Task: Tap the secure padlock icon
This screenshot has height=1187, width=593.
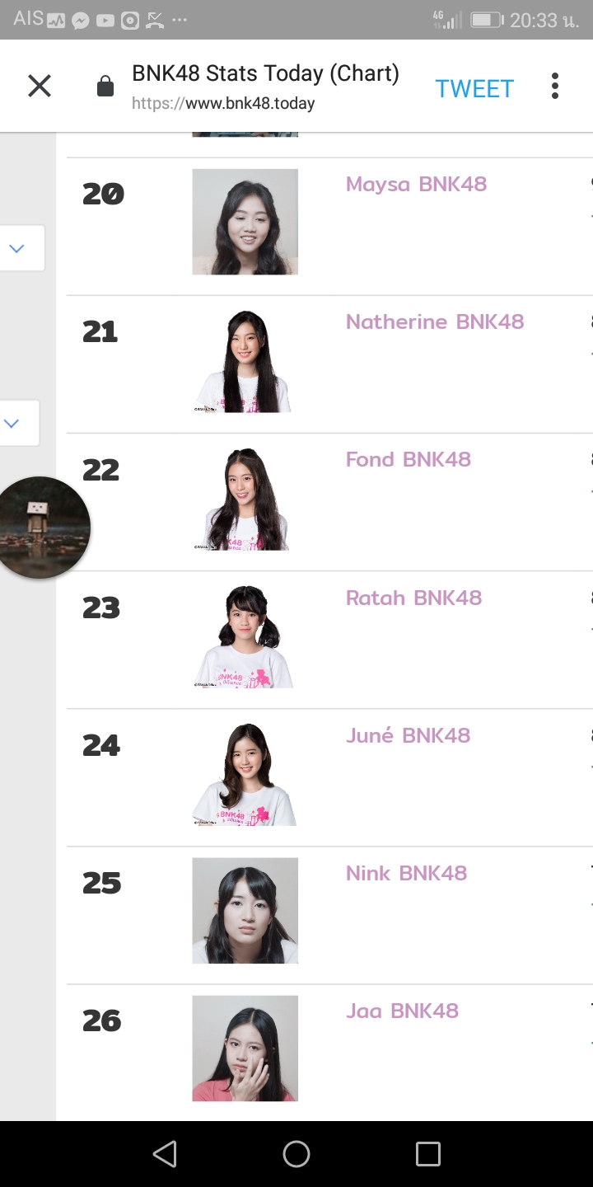Action: (x=105, y=87)
